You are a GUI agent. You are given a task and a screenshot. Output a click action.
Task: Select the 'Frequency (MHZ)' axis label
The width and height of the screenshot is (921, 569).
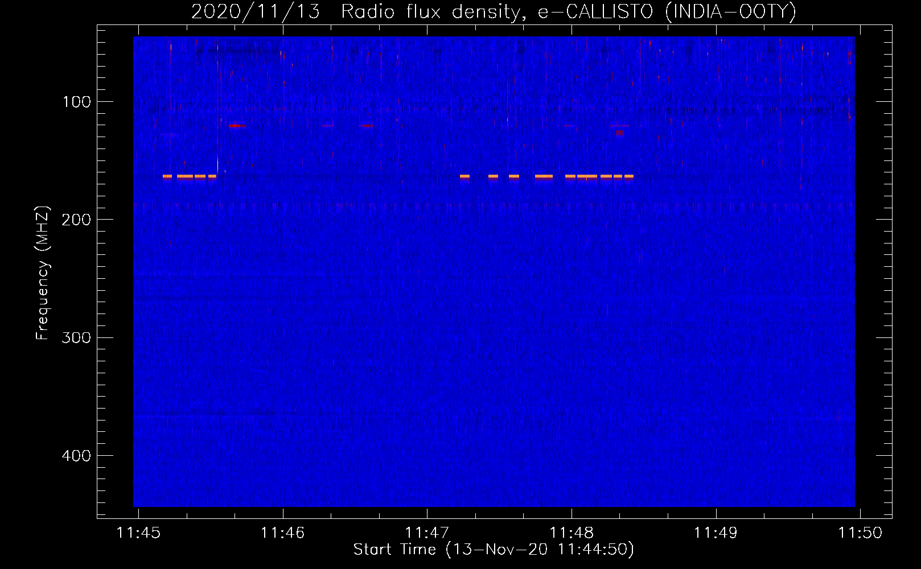[43, 273]
